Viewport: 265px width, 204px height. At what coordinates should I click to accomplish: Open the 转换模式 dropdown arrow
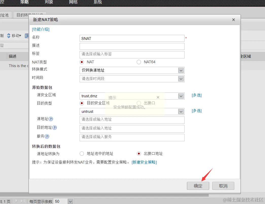click(181, 70)
